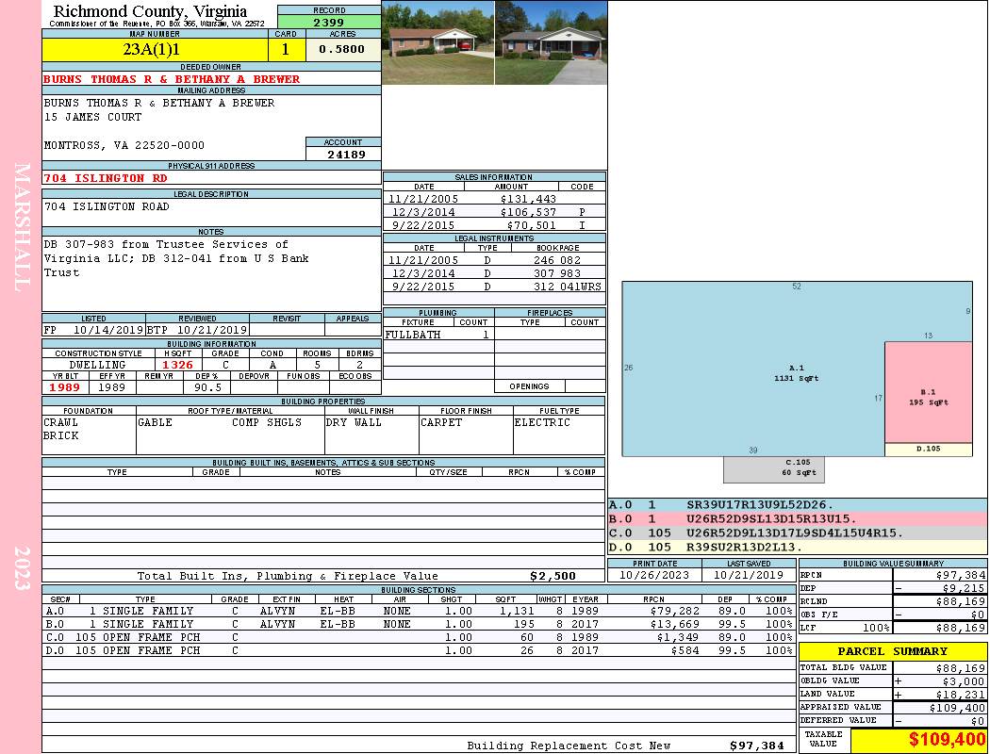Click the 12/3/2014 legal instrument row
This screenshot has width=990, height=754.
tap(494, 273)
